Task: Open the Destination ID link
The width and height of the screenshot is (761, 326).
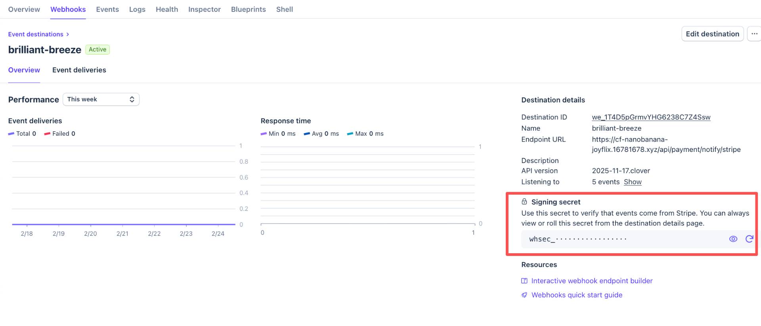Action: click(651, 117)
